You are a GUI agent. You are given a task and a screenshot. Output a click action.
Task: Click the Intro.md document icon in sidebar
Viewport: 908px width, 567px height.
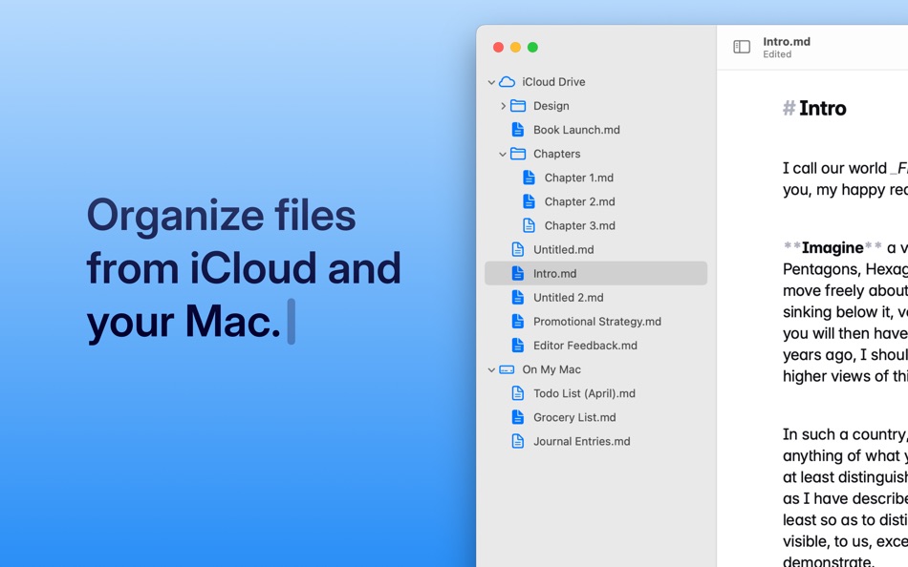[518, 273]
